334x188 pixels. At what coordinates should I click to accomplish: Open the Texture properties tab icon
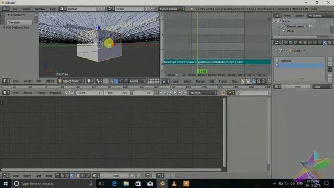click(330, 43)
